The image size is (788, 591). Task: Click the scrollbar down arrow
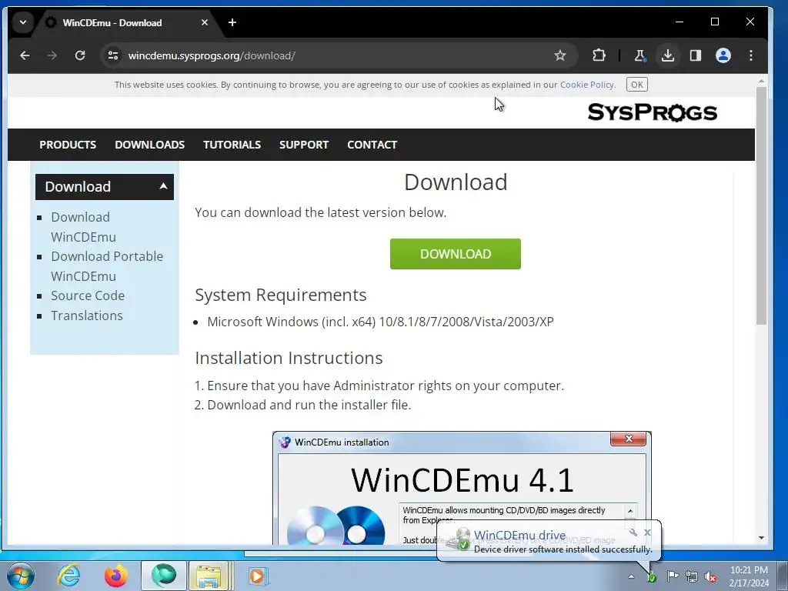761,538
